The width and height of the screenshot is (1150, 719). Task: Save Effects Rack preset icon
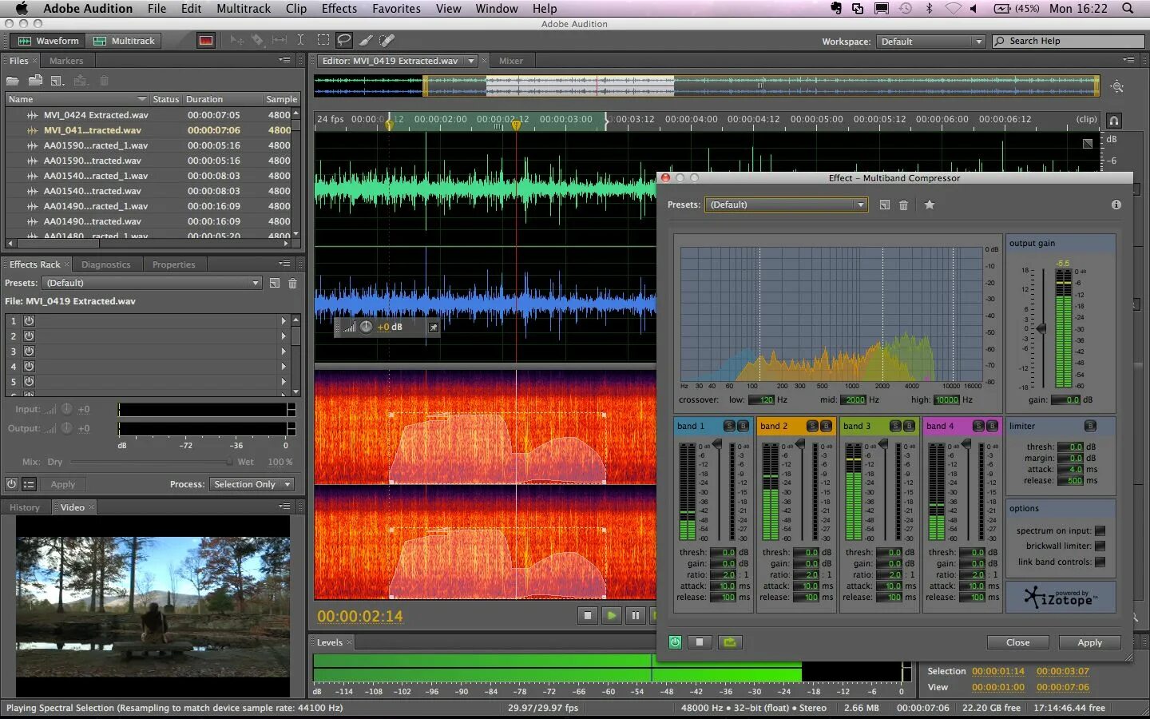click(x=275, y=283)
